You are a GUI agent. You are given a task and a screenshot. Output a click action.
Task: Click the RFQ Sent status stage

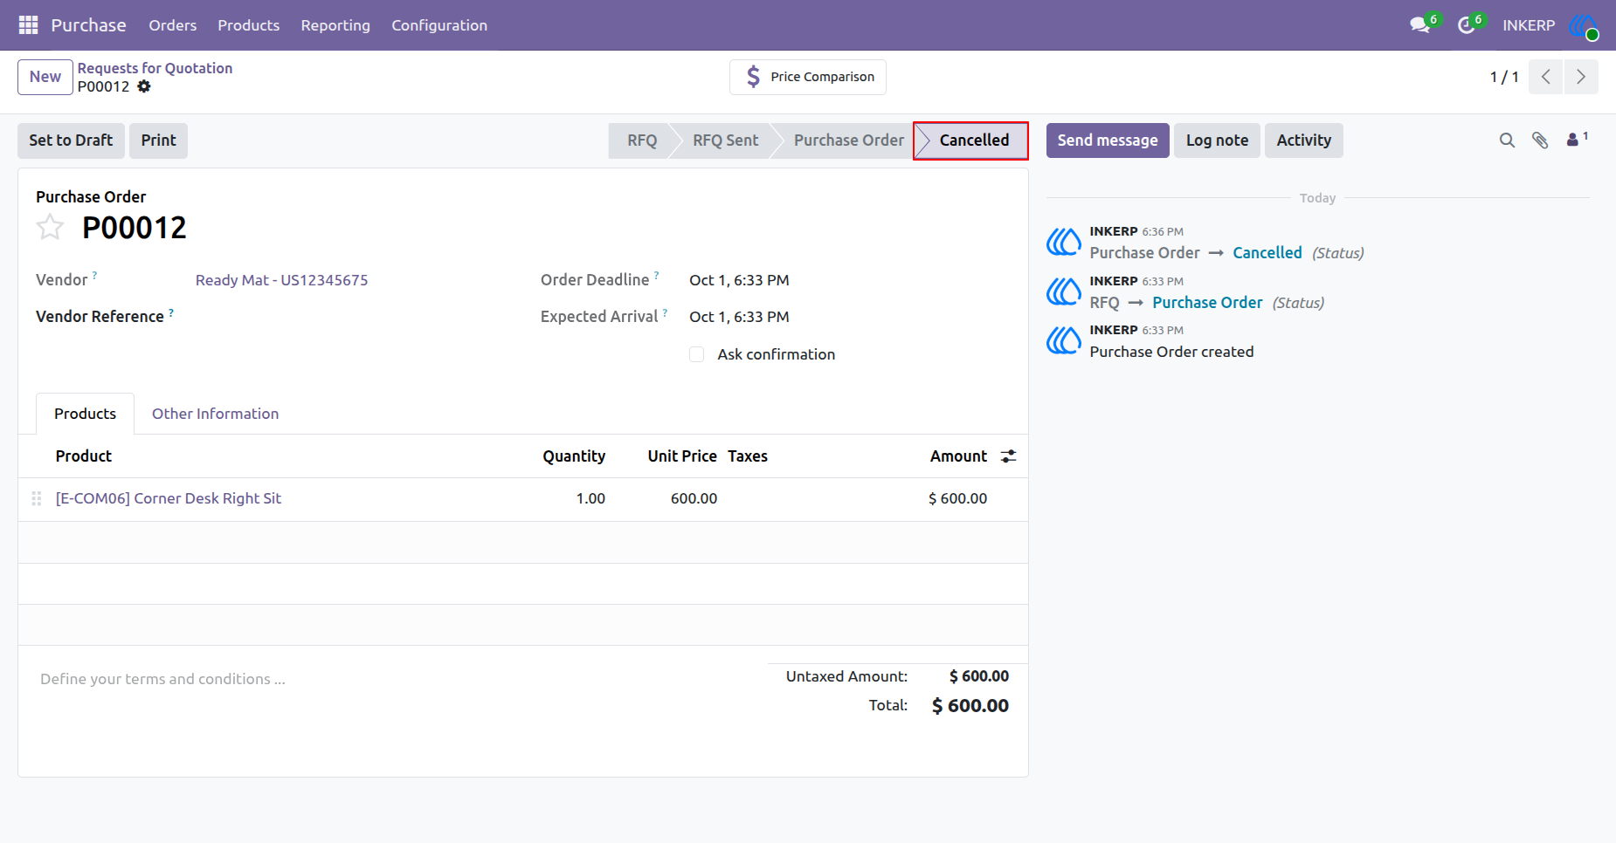pos(725,140)
